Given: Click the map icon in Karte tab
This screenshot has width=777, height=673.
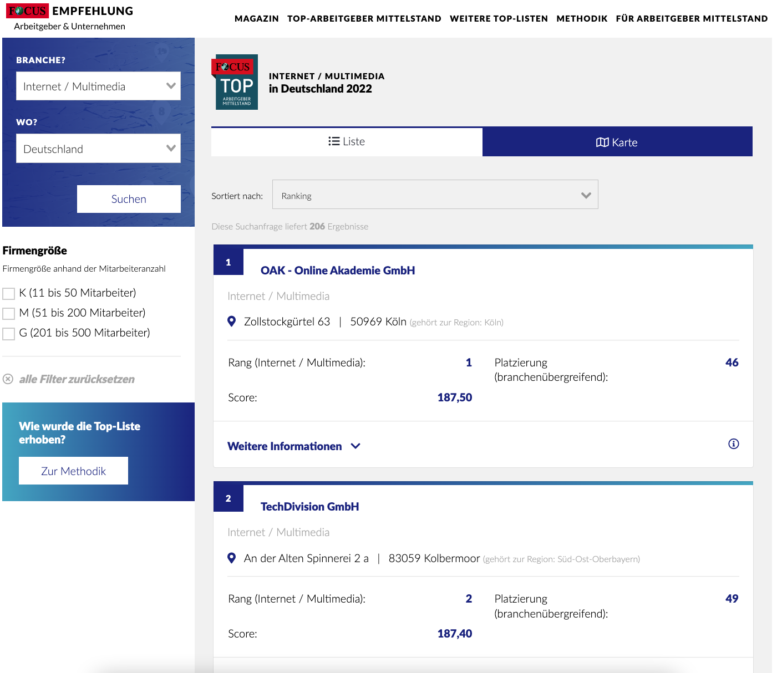Looking at the screenshot, I should tap(602, 142).
